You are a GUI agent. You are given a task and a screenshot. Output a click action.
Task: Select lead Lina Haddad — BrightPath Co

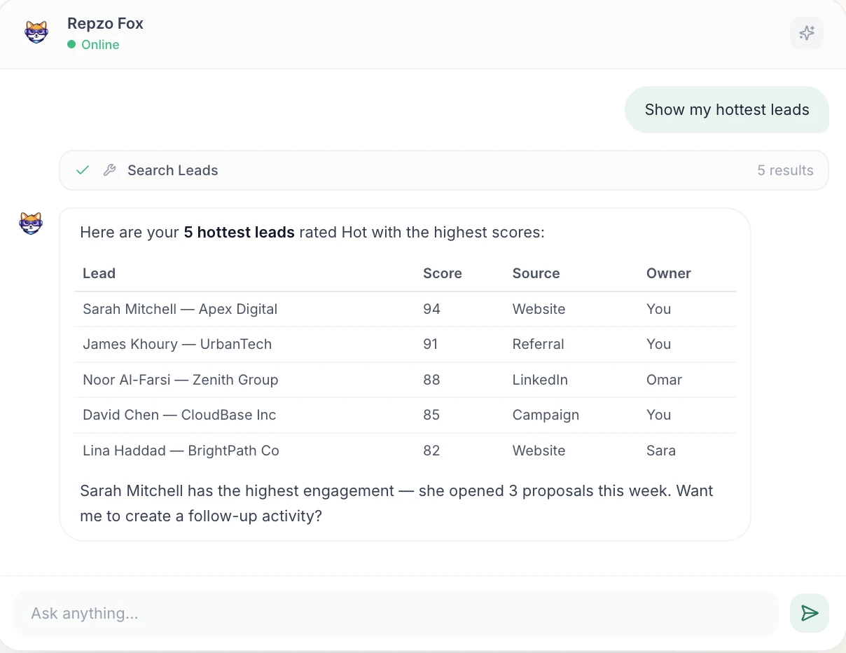[x=181, y=451]
